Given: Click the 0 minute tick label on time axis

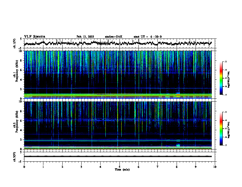Looking at the screenshot, I should pyautogui.click(x=24, y=167).
